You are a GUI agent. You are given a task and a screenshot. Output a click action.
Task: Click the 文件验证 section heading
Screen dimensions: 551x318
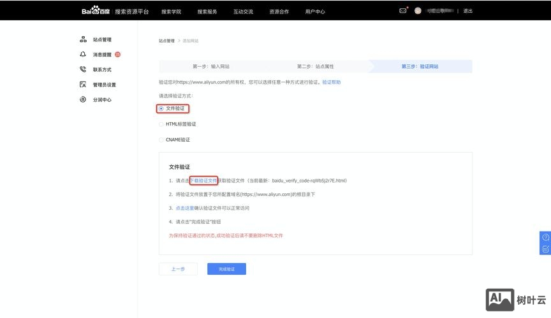tap(179, 167)
